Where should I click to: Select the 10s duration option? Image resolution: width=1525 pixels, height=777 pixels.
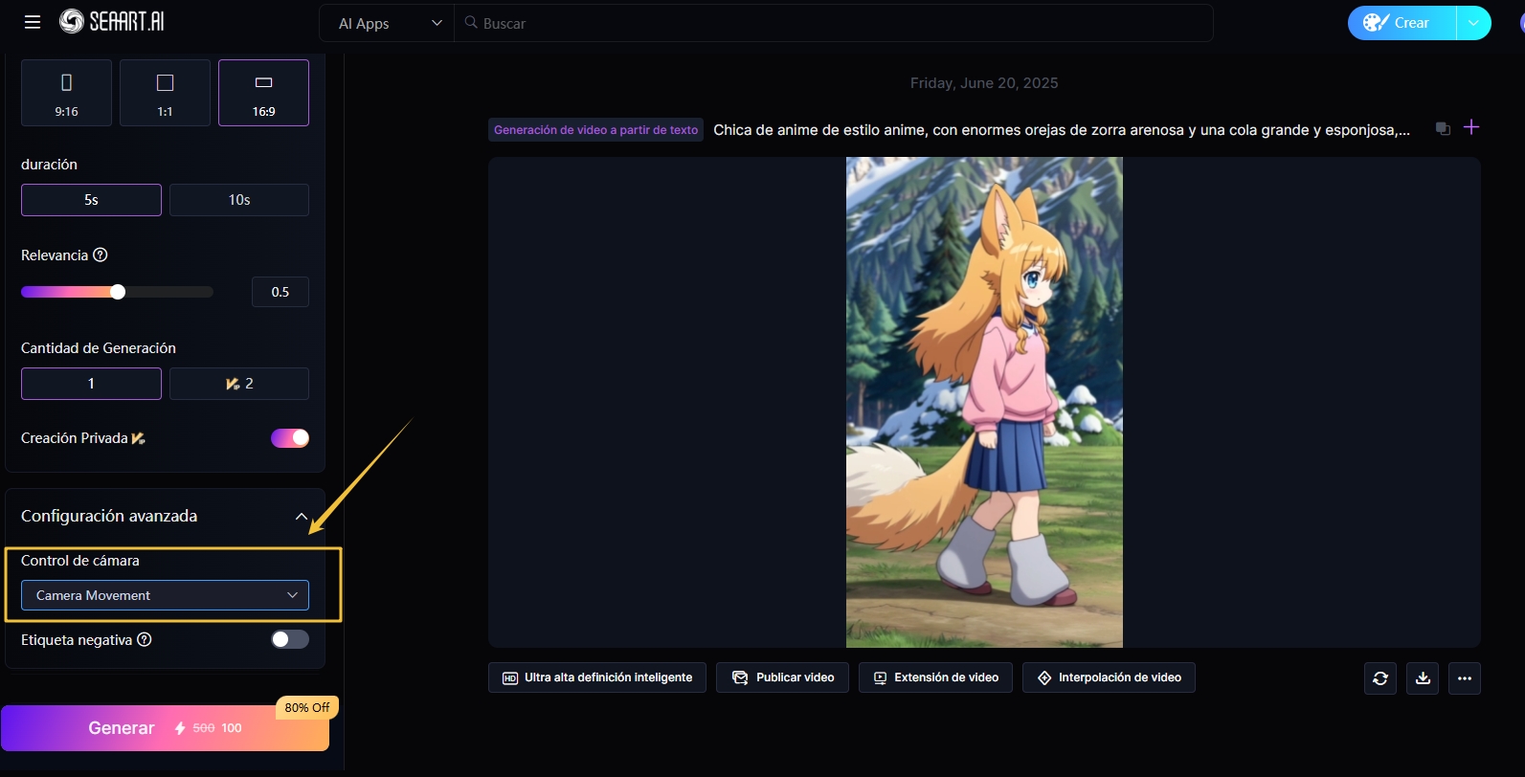pyautogui.click(x=239, y=200)
